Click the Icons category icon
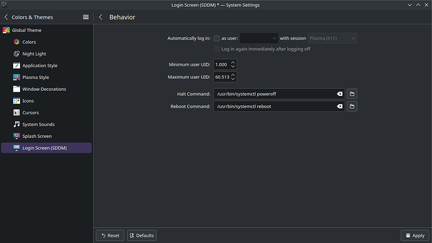 tap(16, 101)
